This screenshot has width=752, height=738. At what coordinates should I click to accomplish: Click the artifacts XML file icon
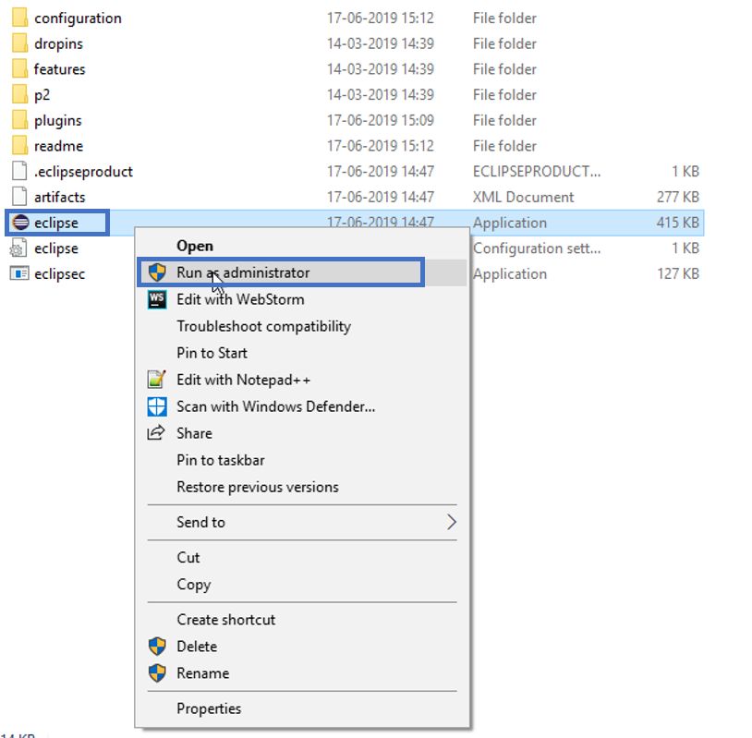[x=19, y=197]
